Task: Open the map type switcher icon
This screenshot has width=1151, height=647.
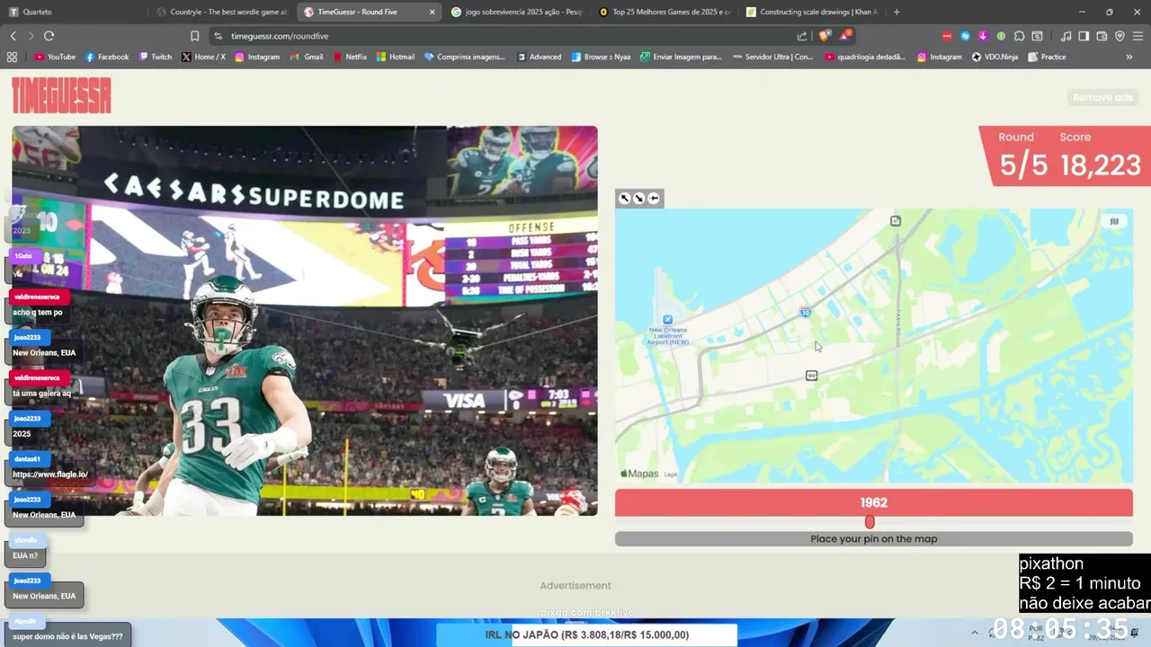Action: click(x=1114, y=221)
